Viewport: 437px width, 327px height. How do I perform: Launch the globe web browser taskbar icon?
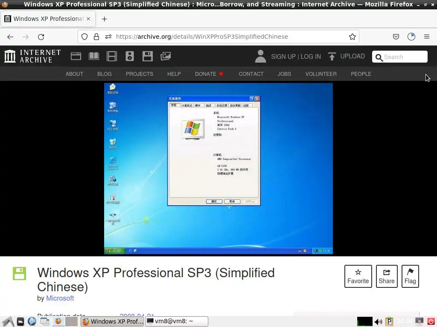click(x=32, y=321)
